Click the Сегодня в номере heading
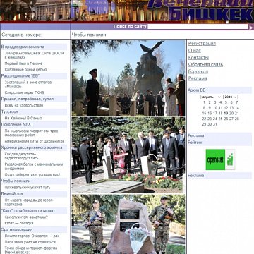Screen dimensions: 254x254 click(22, 35)
